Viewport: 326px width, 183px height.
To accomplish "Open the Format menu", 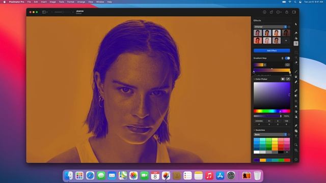I will [x=70, y=2].
